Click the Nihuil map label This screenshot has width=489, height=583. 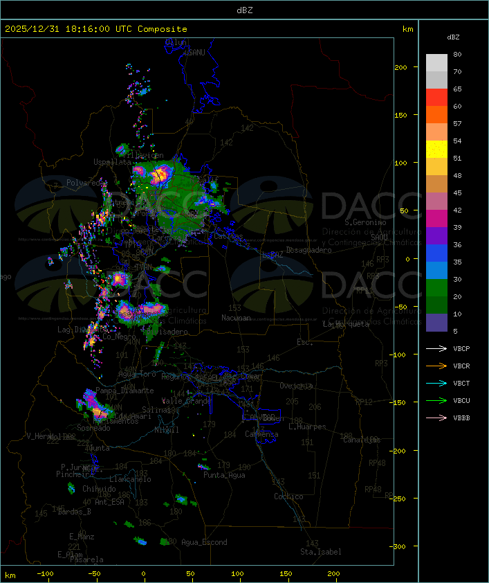tap(167, 430)
